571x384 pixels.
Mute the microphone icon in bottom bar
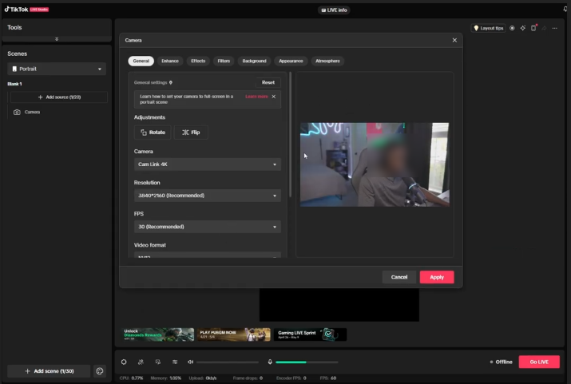click(x=270, y=362)
